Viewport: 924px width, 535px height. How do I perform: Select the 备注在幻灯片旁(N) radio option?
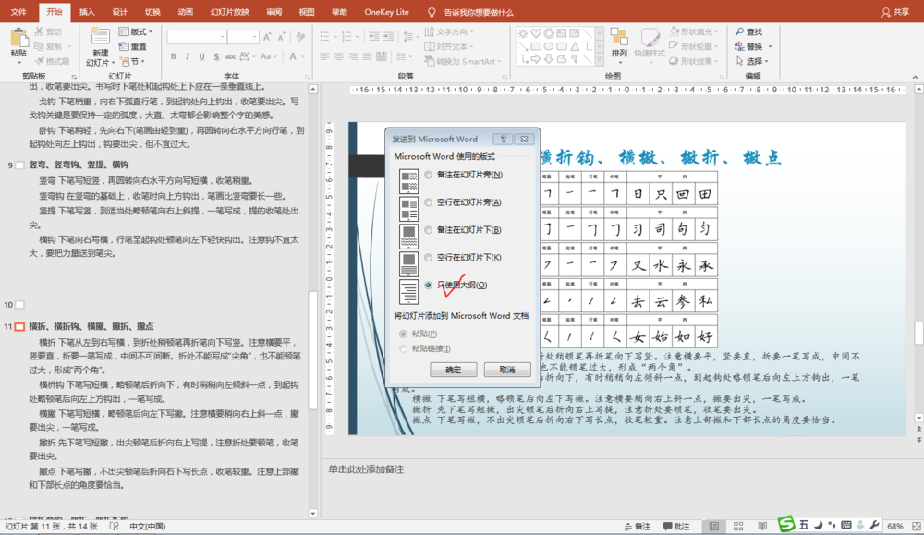[428, 175]
